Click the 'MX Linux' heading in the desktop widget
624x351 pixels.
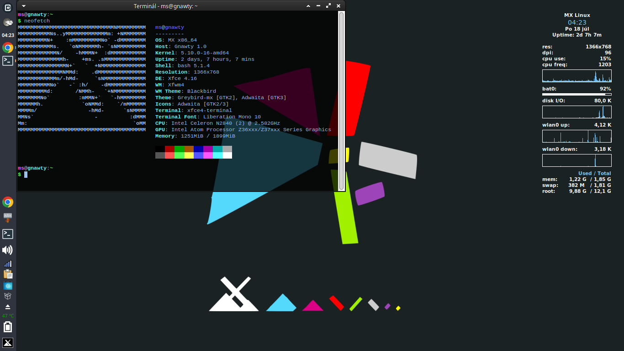577,15
